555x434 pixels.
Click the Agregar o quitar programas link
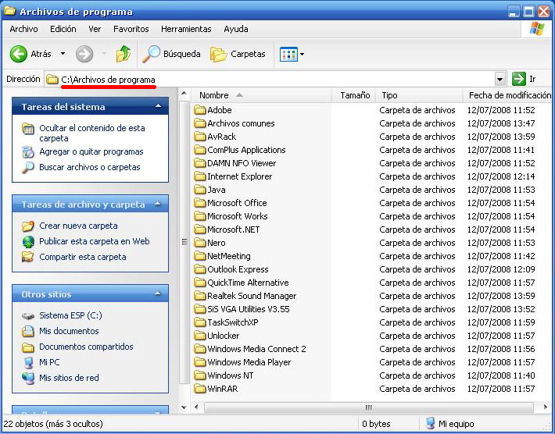pos(91,151)
